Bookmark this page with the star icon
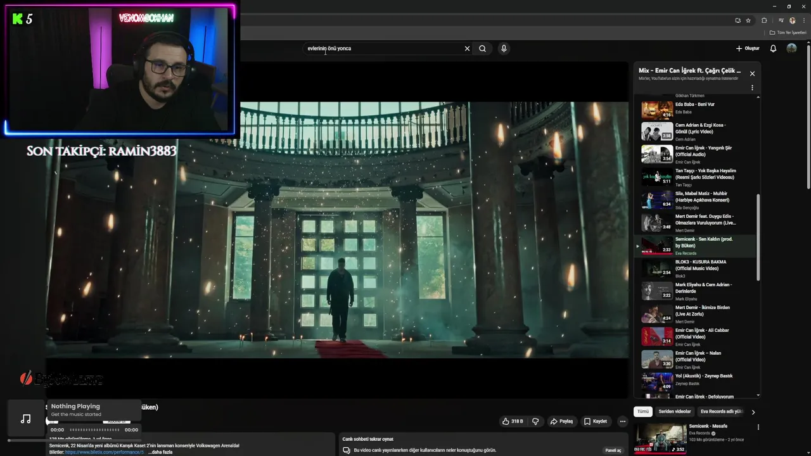811x456 pixels. [x=748, y=20]
